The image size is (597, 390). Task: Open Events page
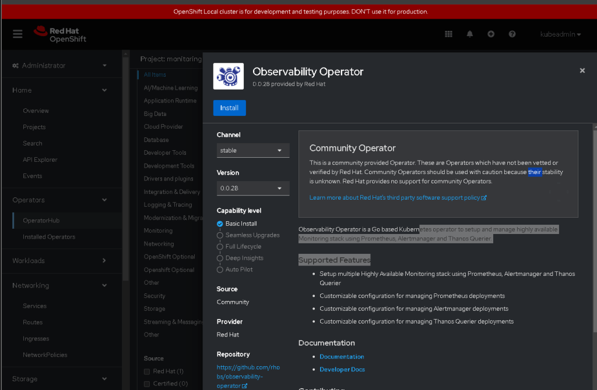[33, 176]
